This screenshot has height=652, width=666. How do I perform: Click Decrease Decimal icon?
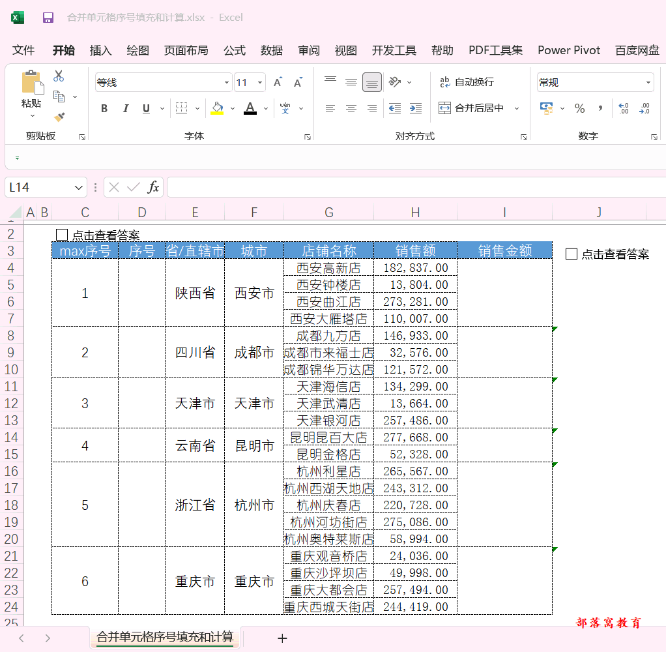coord(644,108)
